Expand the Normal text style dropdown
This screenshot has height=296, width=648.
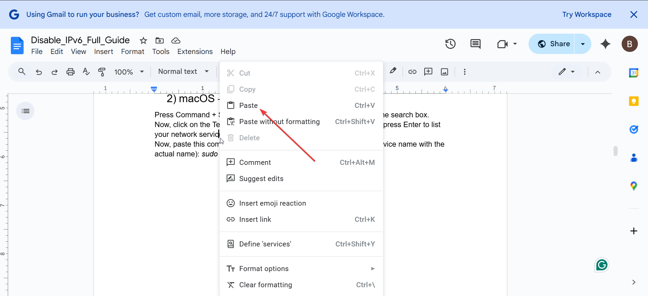point(183,71)
